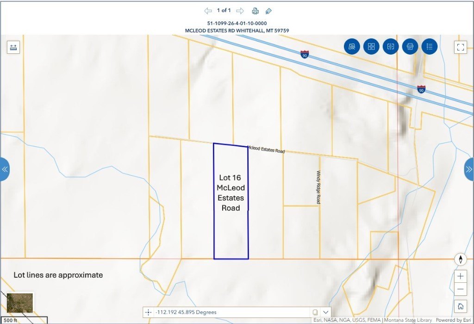The width and height of the screenshot is (474, 324).
Task: Click the compass to reset orientation
Action: click(x=461, y=259)
